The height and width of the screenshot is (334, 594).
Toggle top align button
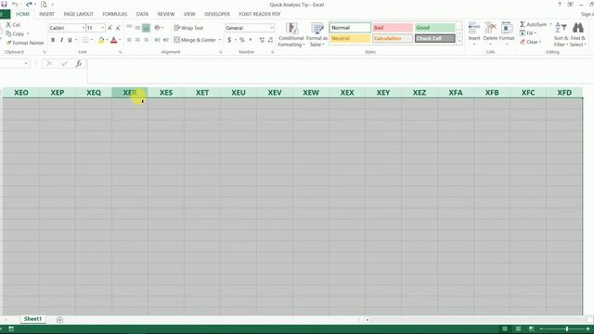(129, 28)
